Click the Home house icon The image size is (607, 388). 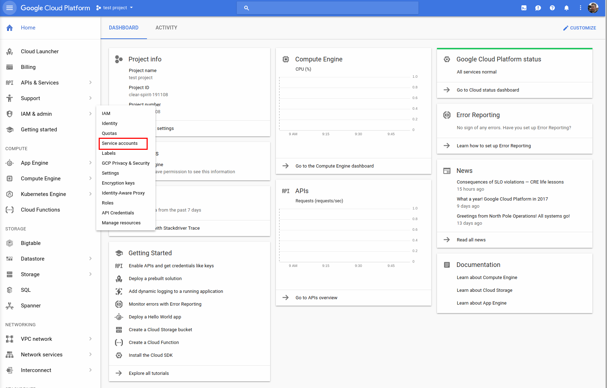point(10,28)
